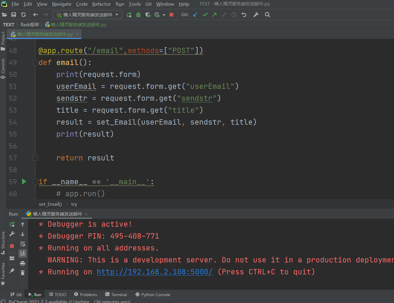Open the Tools menu
394x303 pixels.
click(x=135, y=4)
